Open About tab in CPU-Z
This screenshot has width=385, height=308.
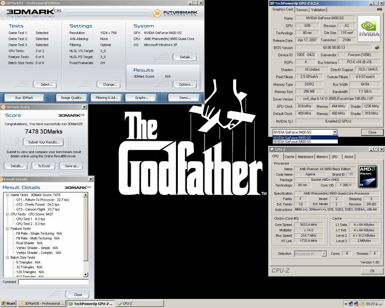point(349,157)
